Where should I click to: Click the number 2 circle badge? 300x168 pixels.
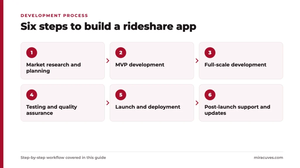tap(121, 52)
